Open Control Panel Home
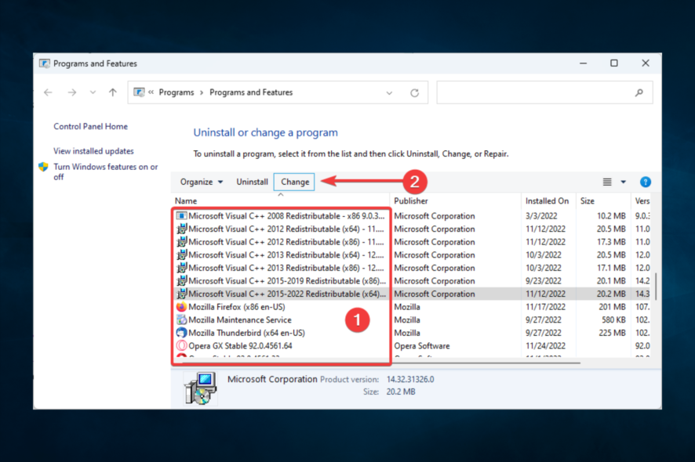 [90, 127]
